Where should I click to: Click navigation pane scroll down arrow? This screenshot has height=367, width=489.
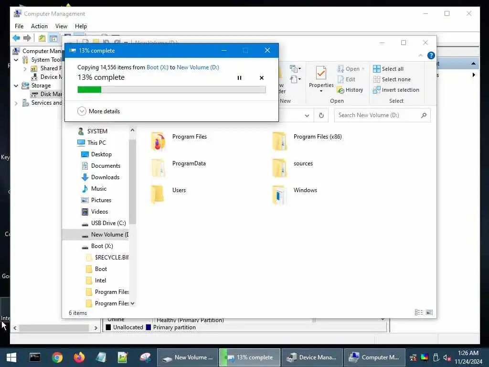coord(133,303)
